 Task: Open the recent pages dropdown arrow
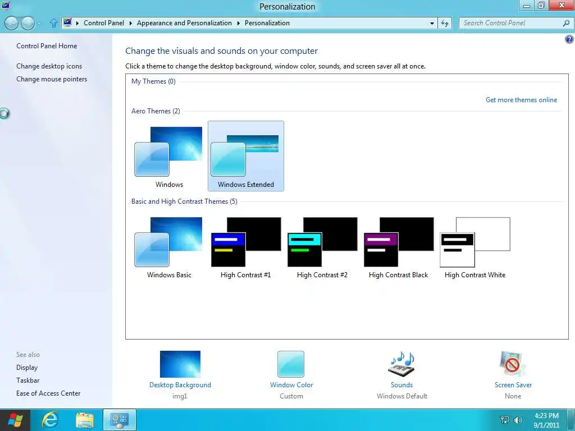pos(39,24)
